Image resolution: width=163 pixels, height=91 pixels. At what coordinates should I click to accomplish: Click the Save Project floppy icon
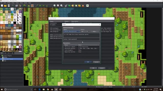click(x=9, y=6)
